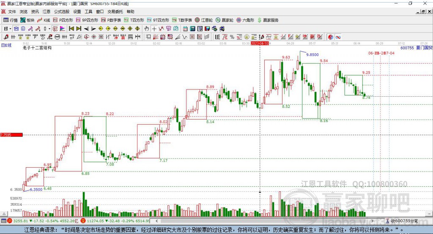The height and width of the screenshot is (234, 433).
Task: Click the floppy disk save icon
Action: pyautogui.click(x=207, y=29)
